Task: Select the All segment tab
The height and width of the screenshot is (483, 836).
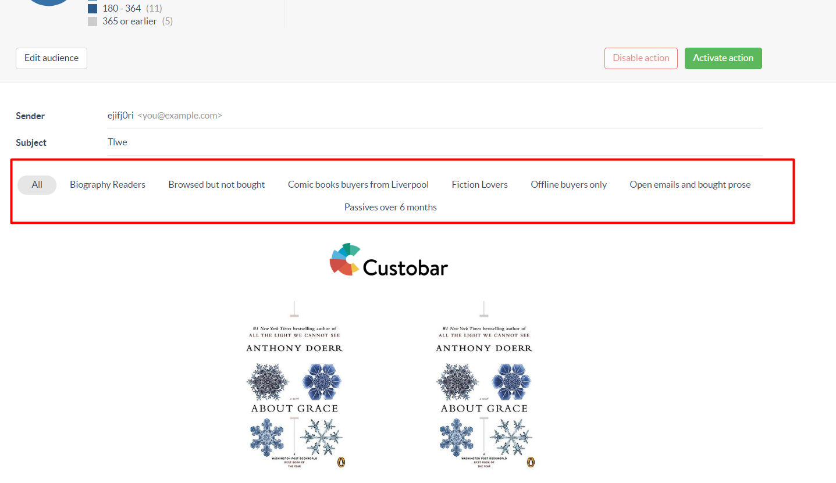Action: (x=37, y=185)
